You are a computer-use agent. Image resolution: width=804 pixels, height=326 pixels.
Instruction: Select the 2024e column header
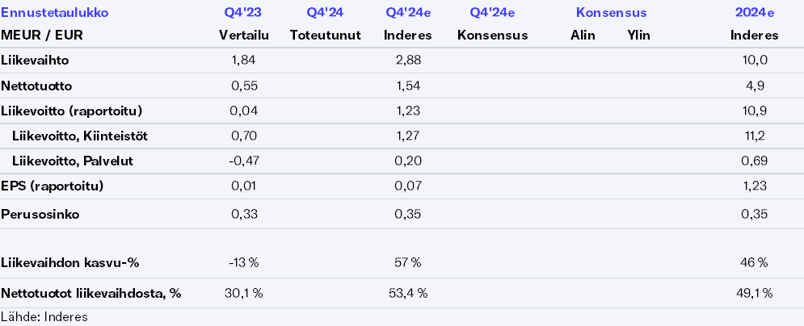click(754, 13)
